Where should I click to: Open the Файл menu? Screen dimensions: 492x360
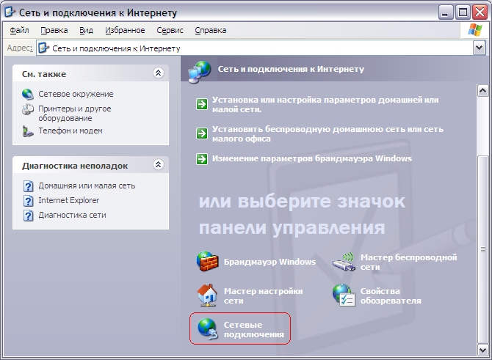(x=19, y=30)
